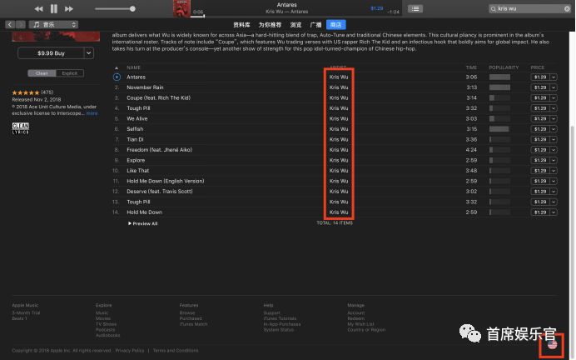
Task: Open price dropdown arrow for November Rain
Action: coord(554,87)
